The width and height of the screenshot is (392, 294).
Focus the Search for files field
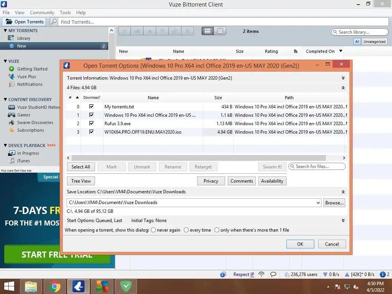point(317,167)
